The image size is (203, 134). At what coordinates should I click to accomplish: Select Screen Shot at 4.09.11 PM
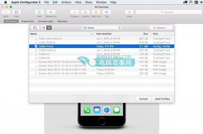tap(102, 69)
